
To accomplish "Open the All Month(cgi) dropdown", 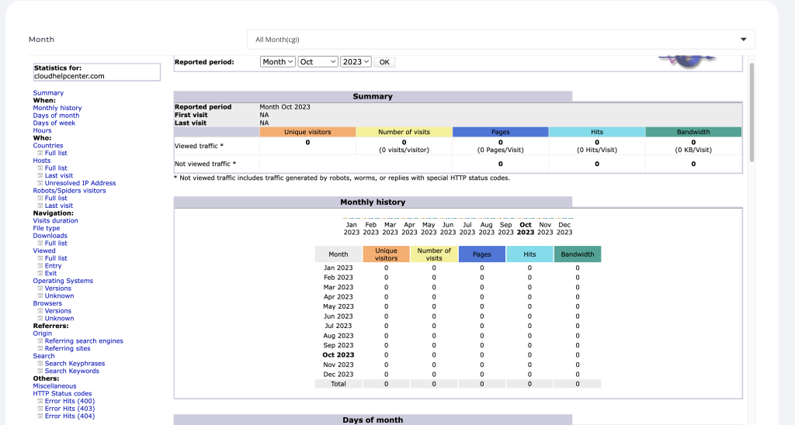I will pyautogui.click(x=501, y=40).
